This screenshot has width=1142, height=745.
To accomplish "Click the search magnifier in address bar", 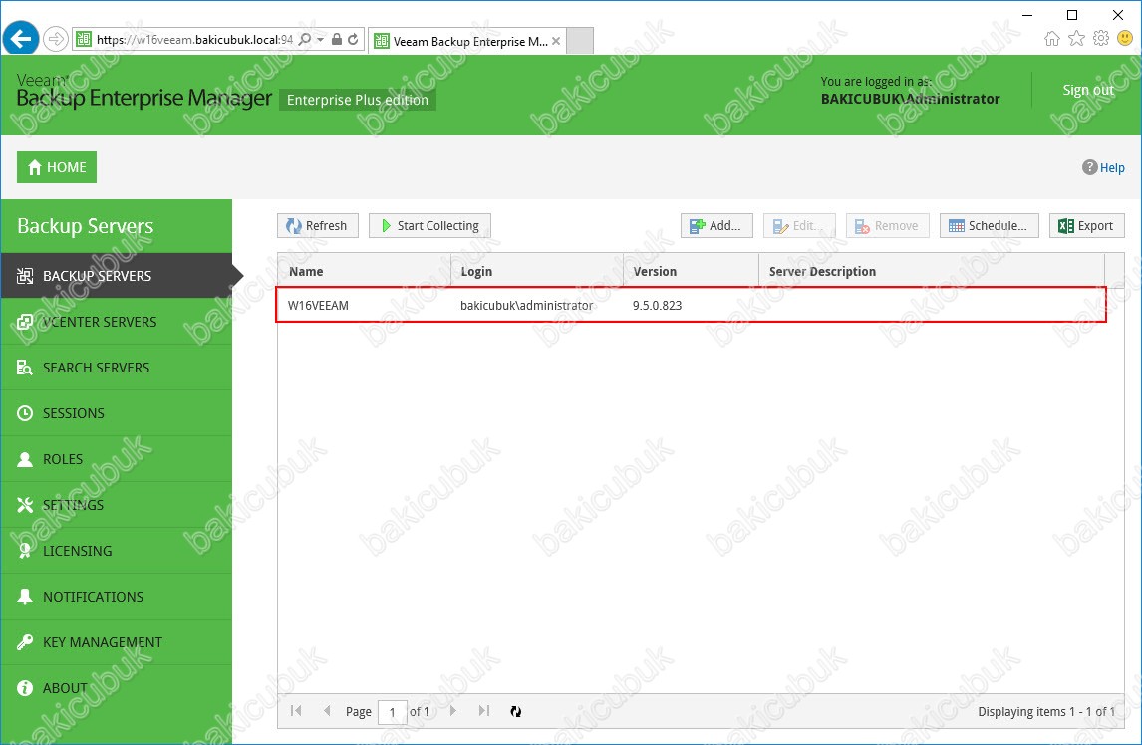I will point(305,39).
